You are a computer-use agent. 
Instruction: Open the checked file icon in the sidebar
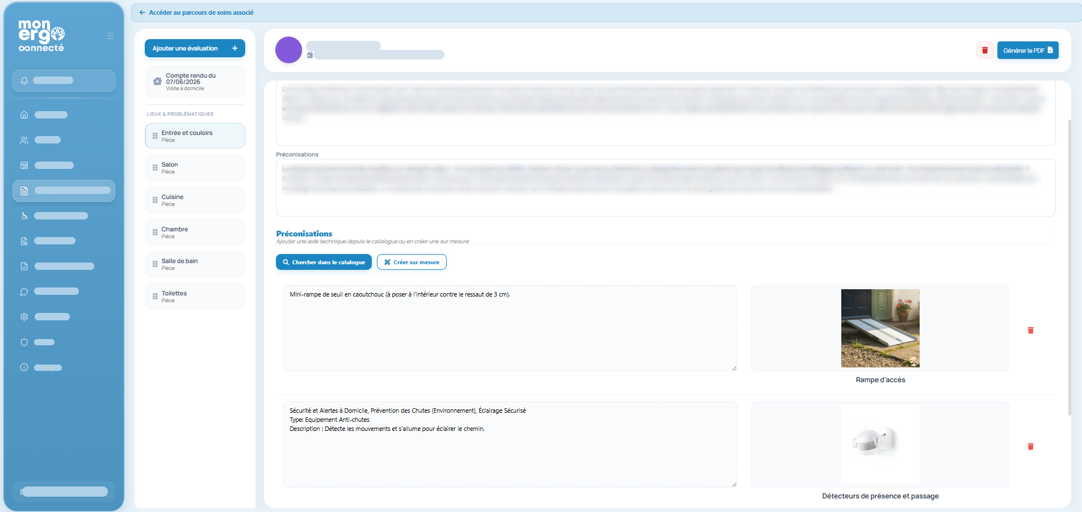tap(24, 266)
